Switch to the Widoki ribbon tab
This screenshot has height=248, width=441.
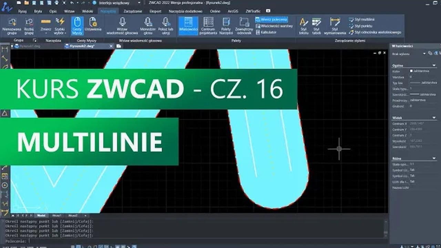pos(88,11)
